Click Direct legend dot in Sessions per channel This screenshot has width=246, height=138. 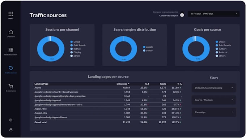coord(72,42)
